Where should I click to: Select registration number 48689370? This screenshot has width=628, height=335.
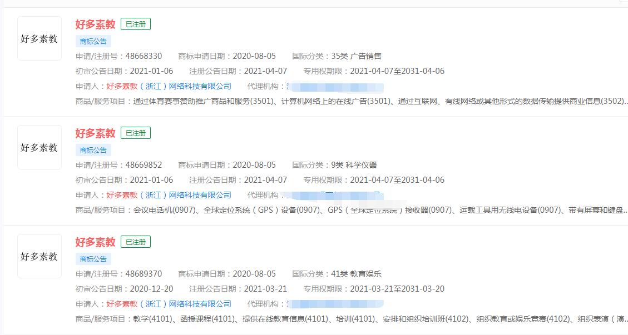point(144,274)
